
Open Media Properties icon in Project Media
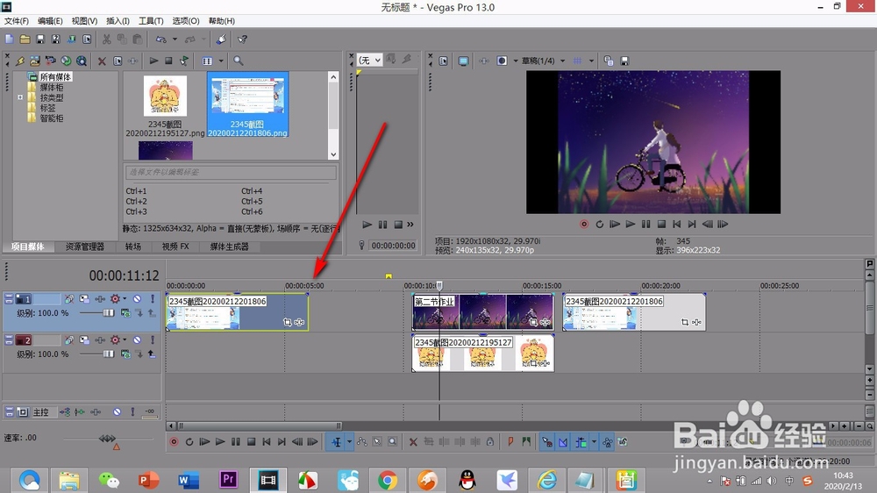(118, 61)
